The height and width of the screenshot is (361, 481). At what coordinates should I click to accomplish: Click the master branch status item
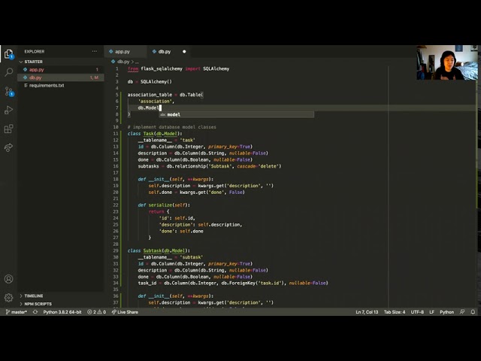(x=17, y=312)
